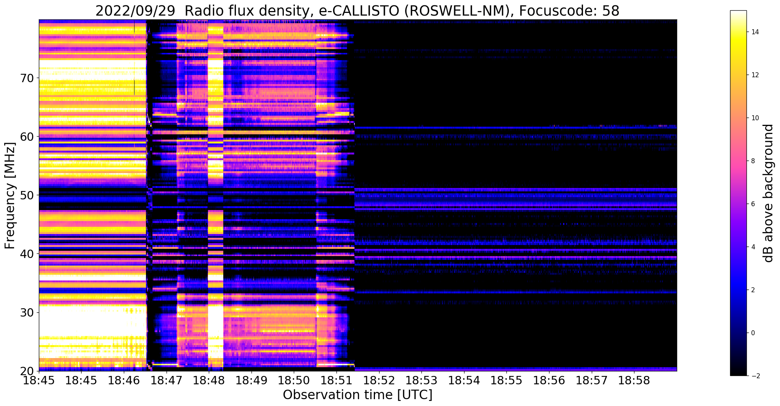
Task: Click the 18:51 time tick label
Action: coord(336,381)
